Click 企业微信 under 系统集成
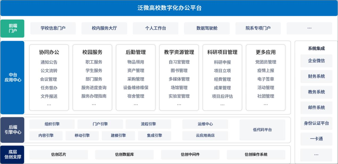Screen dimensions: 338x164 pyautogui.click(x=316, y=61)
